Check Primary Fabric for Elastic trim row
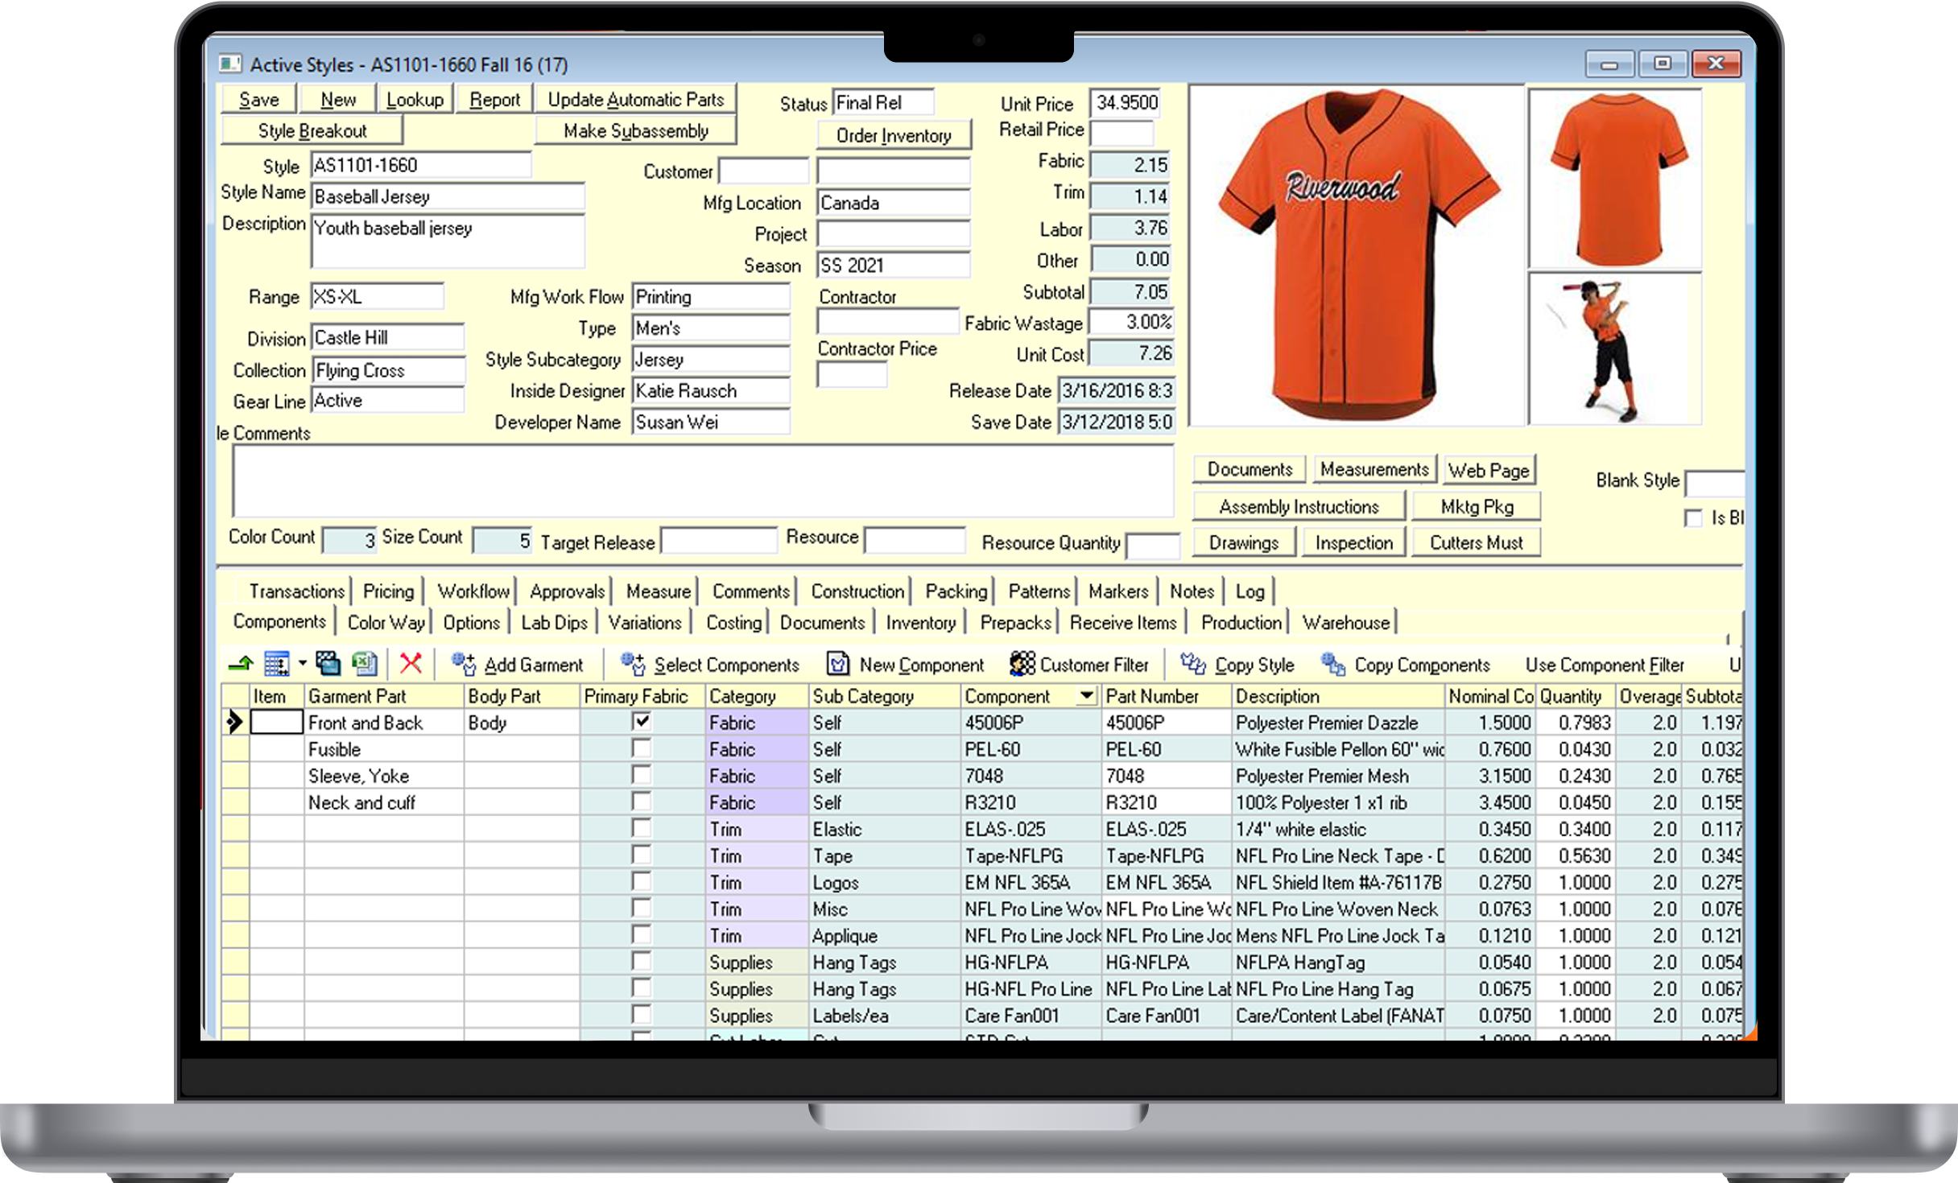 641,828
